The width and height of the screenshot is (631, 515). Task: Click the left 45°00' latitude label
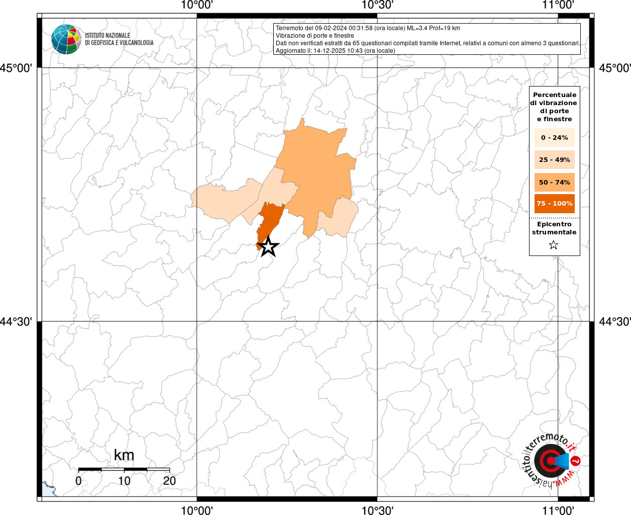pos(16,68)
